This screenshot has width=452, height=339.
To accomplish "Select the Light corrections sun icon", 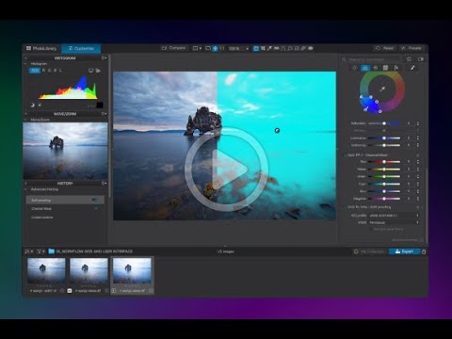I will 354,68.
